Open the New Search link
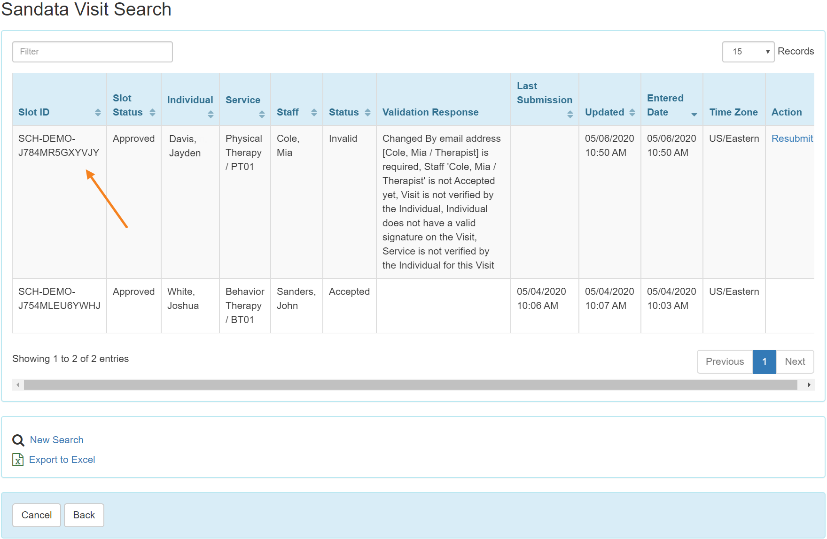This screenshot has width=827, height=539. tap(57, 440)
